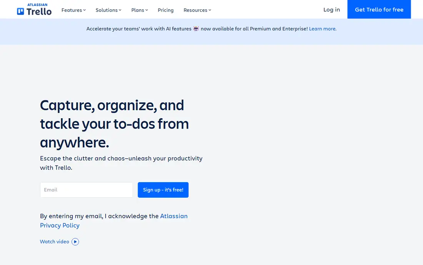Open the Resources dropdown menu

point(197,10)
